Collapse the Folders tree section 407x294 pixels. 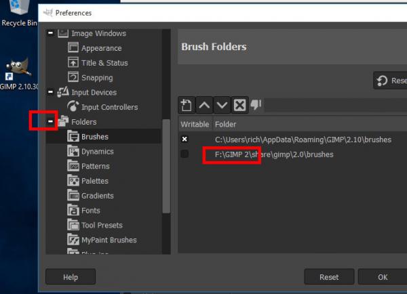pos(51,121)
